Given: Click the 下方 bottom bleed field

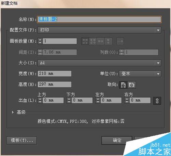Looking at the screenshot, I should pyautogui.click(x=82, y=100).
